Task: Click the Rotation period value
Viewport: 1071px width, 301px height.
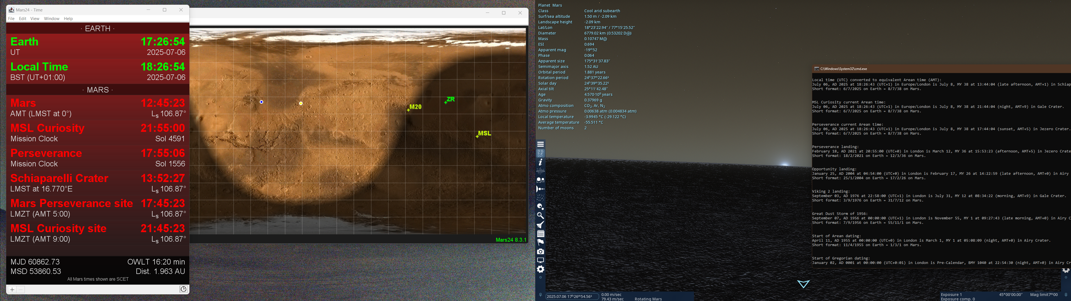Action: coord(597,78)
